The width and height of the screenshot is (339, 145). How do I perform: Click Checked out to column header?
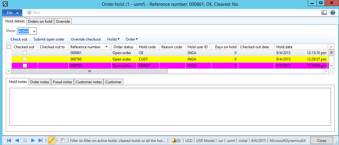coord(53,47)
